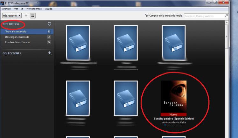Screen dimensions: 238x138
Task: Select 'Descargar contenido' filter
Action: [17, 37]
